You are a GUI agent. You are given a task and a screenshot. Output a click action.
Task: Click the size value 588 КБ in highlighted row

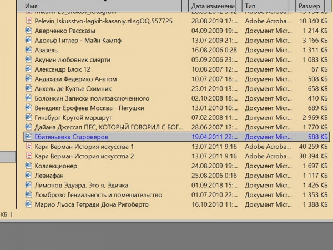click(x=318, y=137)
